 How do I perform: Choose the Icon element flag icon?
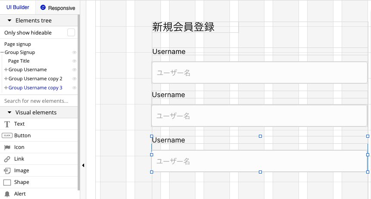(x=7, y=148)
